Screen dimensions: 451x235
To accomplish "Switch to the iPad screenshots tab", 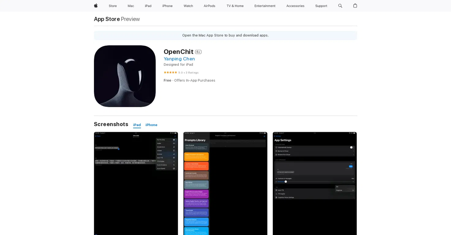I will [137, 125].
